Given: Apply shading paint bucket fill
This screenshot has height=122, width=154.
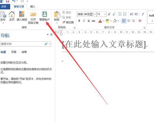Looking at the screenshot, I should [x=115, y=21].
